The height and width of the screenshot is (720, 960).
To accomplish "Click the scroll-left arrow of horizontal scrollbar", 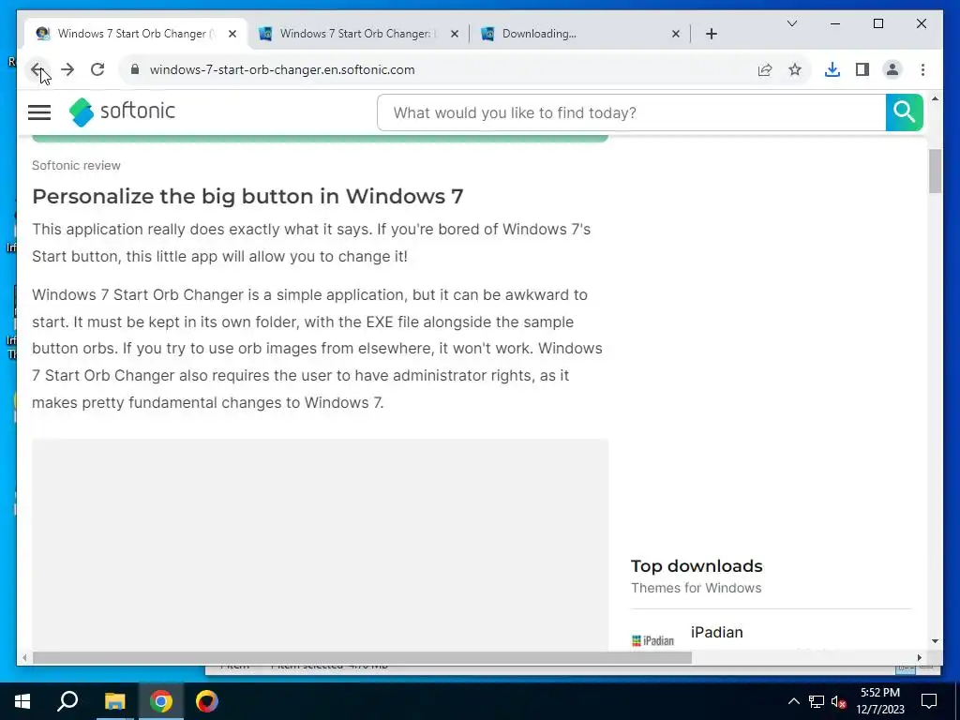I will (24, 657).
